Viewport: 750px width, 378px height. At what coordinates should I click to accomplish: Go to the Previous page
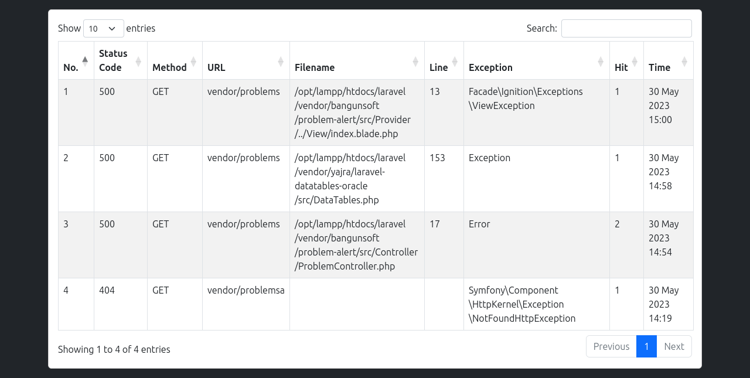point(611,346)
